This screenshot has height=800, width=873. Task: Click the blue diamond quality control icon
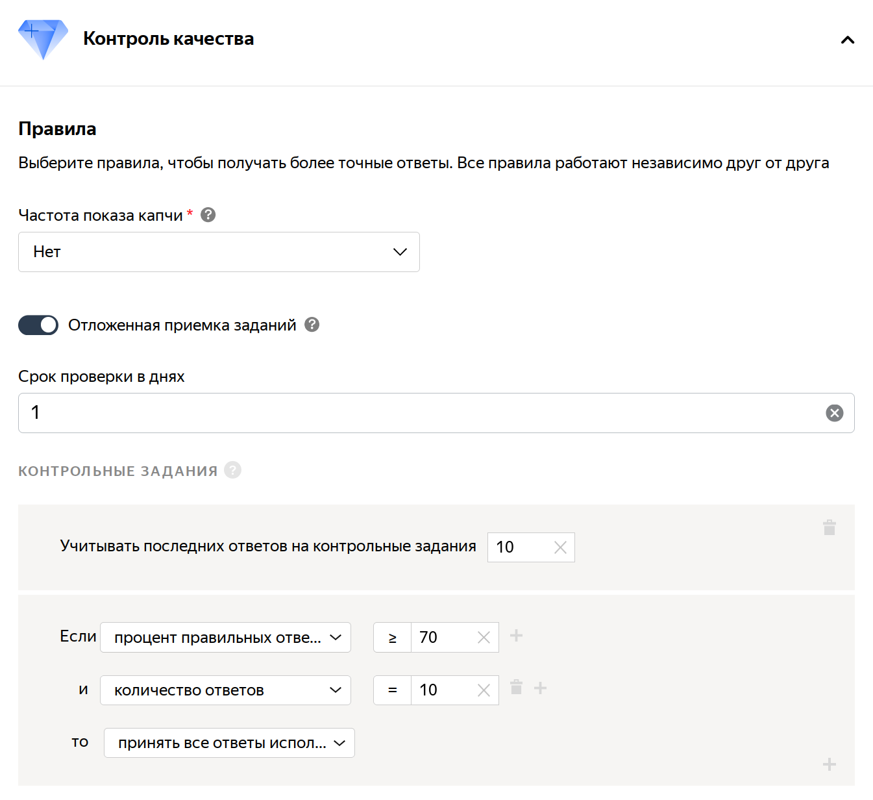point(43,39)
